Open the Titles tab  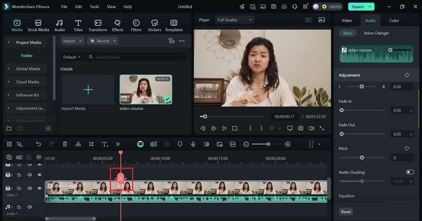pyautogui.click(x=78, y=26)
